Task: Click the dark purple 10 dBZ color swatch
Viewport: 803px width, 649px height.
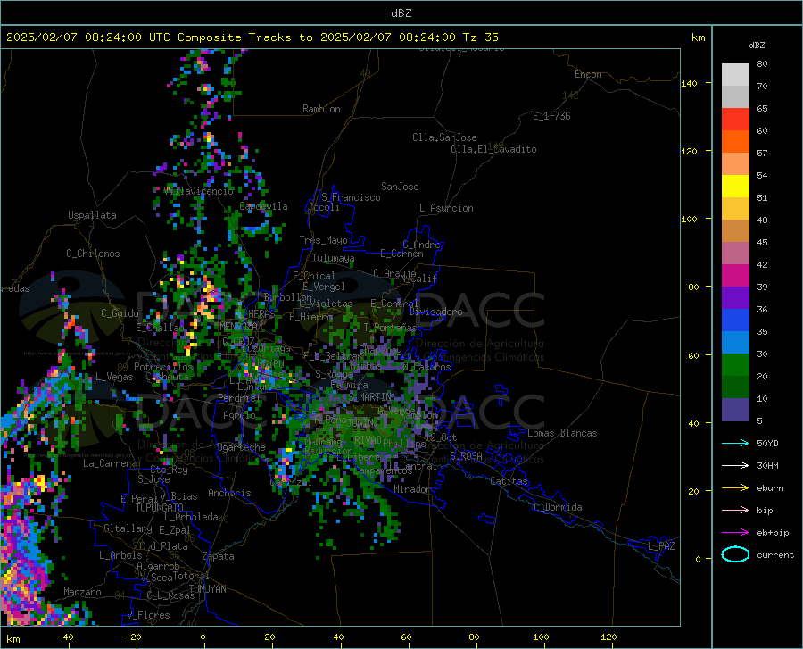Action: tap(735, 409)
